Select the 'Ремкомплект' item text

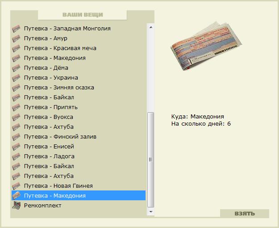coord(43,206)
